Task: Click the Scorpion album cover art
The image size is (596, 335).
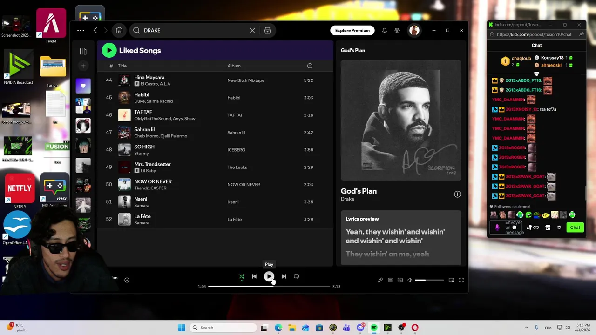Action: coord(401,120)
